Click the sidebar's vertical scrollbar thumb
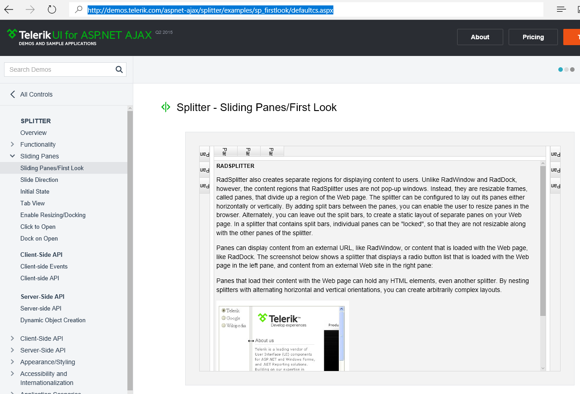The width and height of the screenshot is (580, 394). point(130,250)
